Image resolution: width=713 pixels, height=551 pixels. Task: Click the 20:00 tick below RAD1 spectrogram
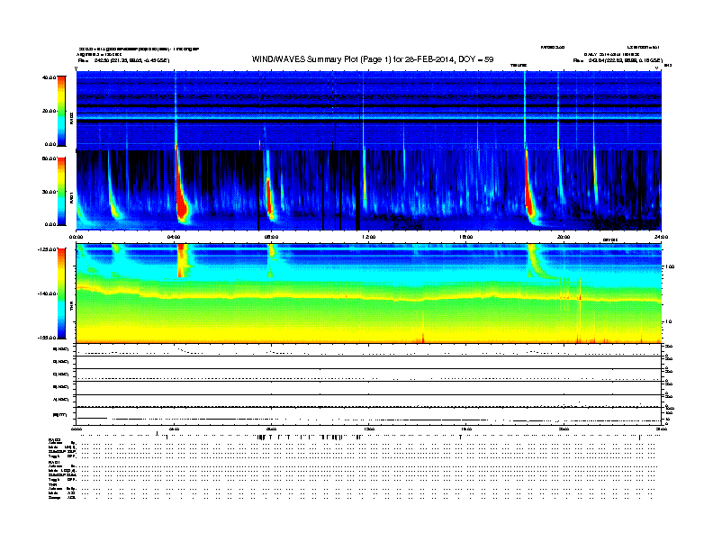click(564, 237)
